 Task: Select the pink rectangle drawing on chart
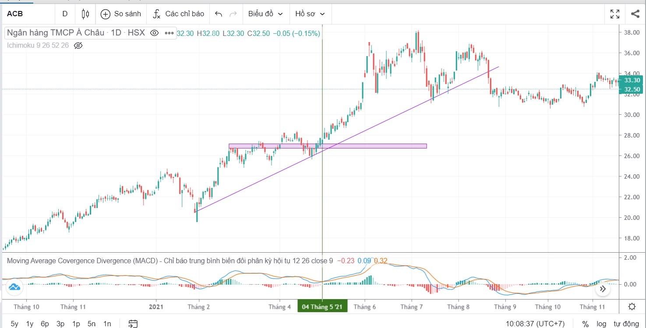tap(372, 146)
